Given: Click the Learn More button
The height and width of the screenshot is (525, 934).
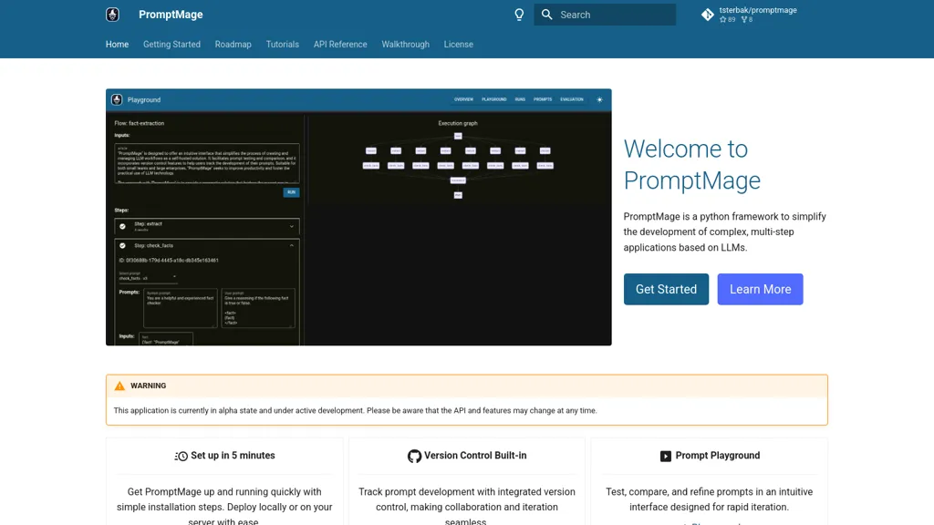Looking at the screenshot, I should coord(760,289).
